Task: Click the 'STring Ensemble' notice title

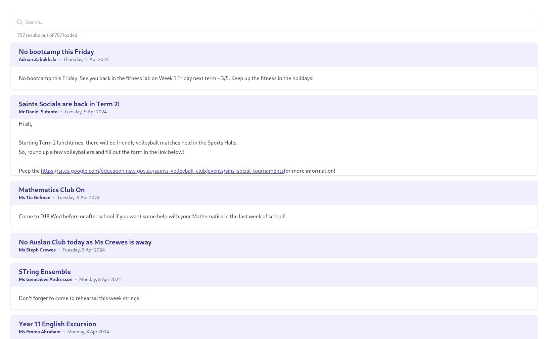Action: coord(45,272)
